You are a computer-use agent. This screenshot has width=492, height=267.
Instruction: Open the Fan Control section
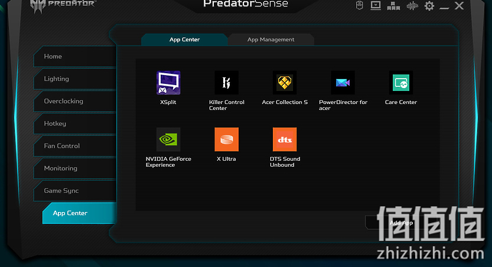tap(75, 146)
